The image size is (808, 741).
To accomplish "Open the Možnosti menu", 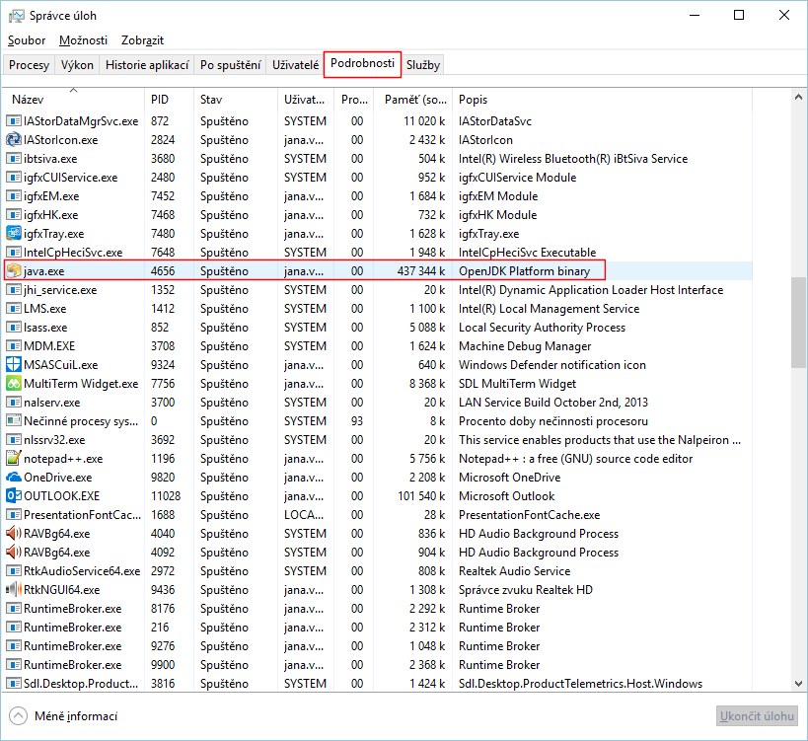I will [83, 40].
